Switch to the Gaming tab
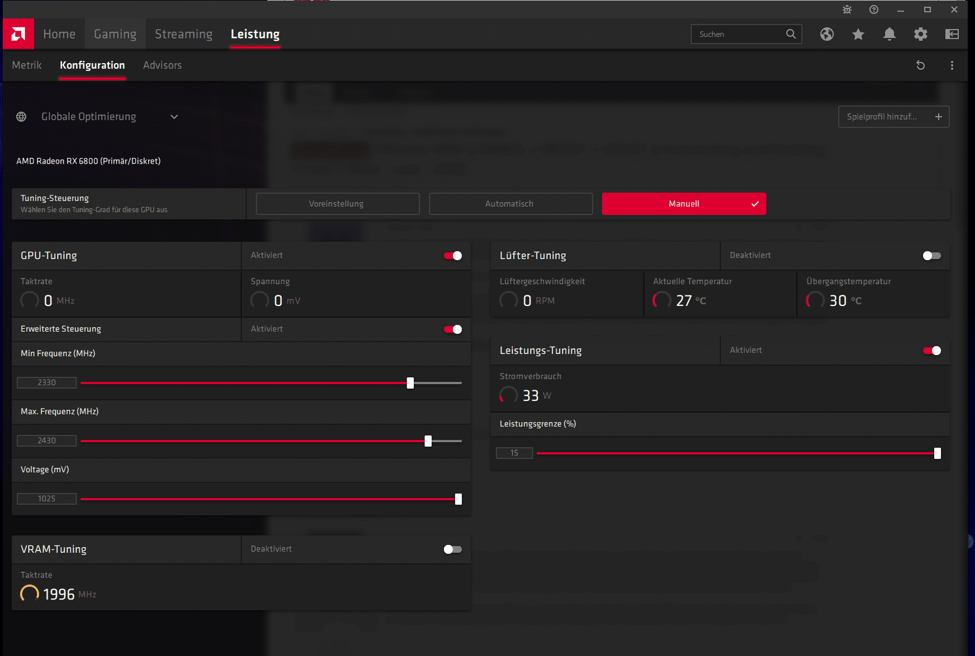The width and height of the screenshot is (975, 656). (115, 34)
